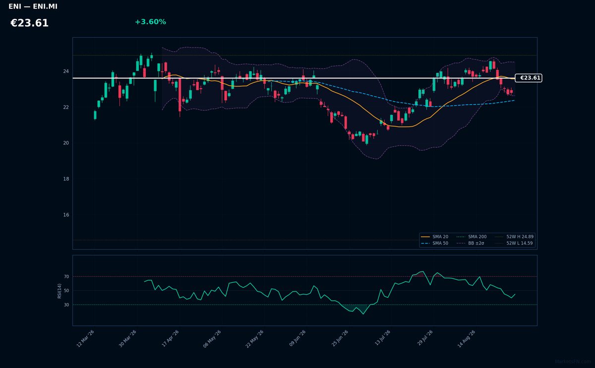The width and height of the screenshot is (595, 368).
Task: Click the 52W H 24.89 legend entry
Action: [514, 237]
